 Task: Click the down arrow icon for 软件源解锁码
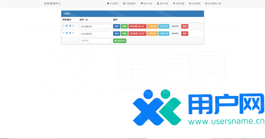[x=73, y=26]
